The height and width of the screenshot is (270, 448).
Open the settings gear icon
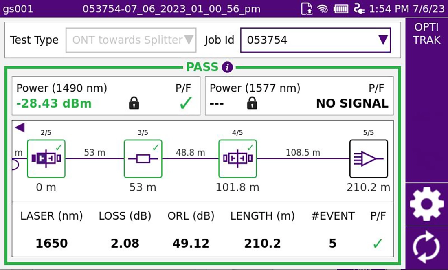click(x=426, y=204)
